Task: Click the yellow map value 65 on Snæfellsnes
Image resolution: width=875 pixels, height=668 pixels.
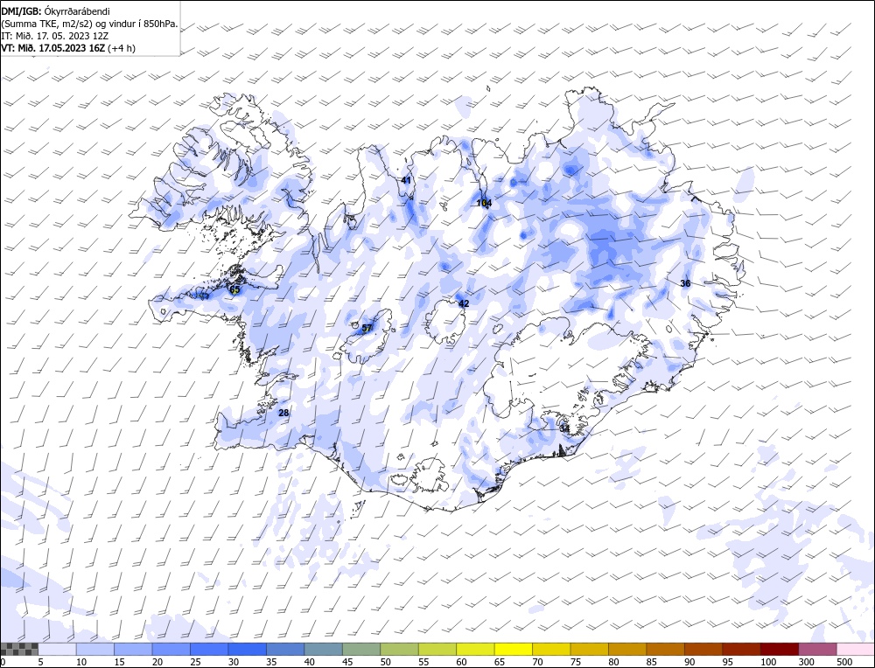Action: [234, 289]
